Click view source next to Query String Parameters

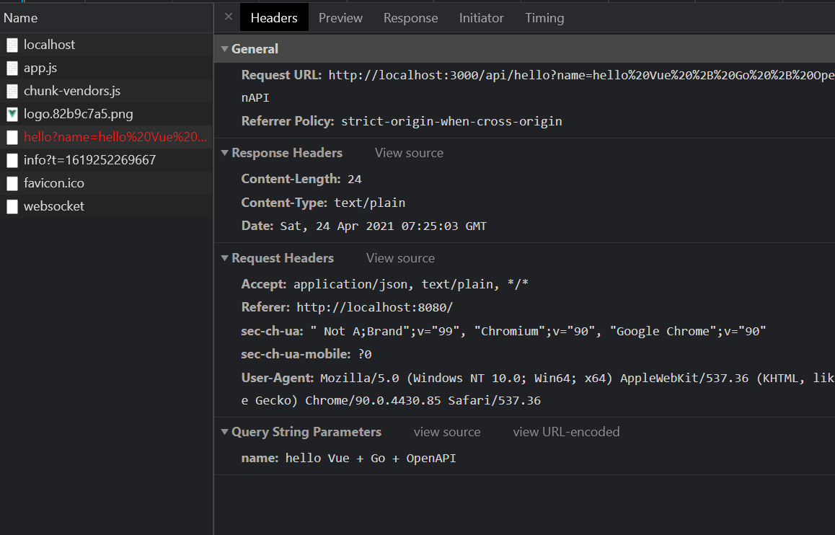[x=447, y=432]
